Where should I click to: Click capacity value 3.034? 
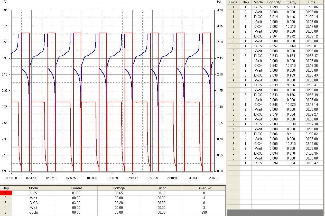[274, 153]
